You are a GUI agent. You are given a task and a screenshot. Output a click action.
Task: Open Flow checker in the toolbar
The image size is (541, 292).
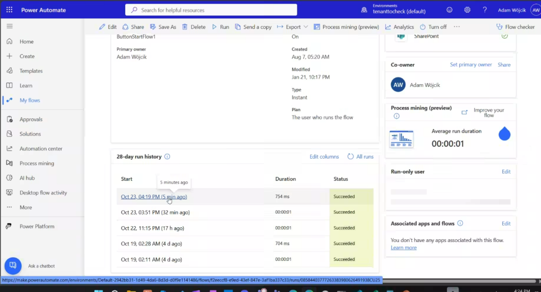[x=516, y=27]
